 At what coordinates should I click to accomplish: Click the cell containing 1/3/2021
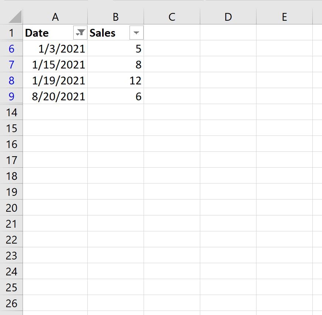[55, 48]
